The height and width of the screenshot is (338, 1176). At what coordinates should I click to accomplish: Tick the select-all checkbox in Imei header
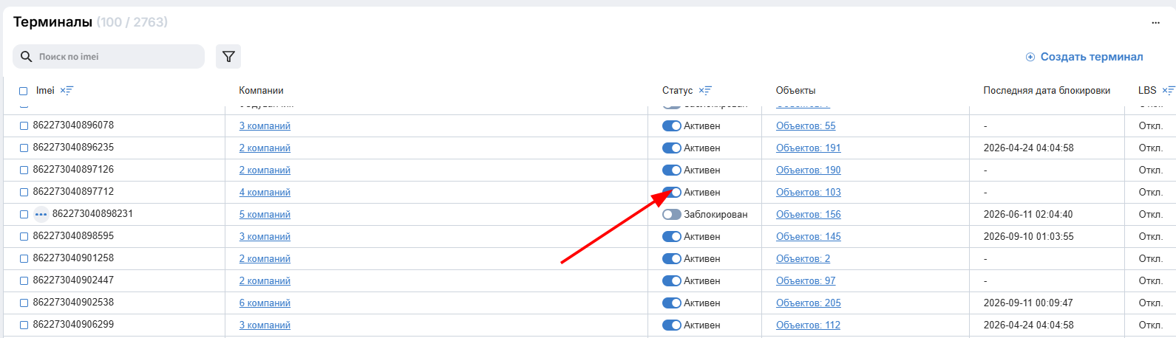point(23,91)
